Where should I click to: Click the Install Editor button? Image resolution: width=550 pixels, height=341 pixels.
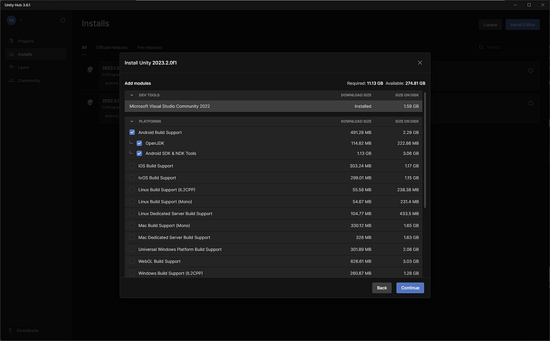pyautogui.click(x=522, y=25)
